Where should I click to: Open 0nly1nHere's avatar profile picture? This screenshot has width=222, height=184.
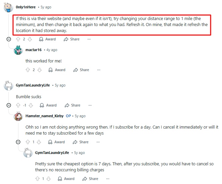click(8, 7)
